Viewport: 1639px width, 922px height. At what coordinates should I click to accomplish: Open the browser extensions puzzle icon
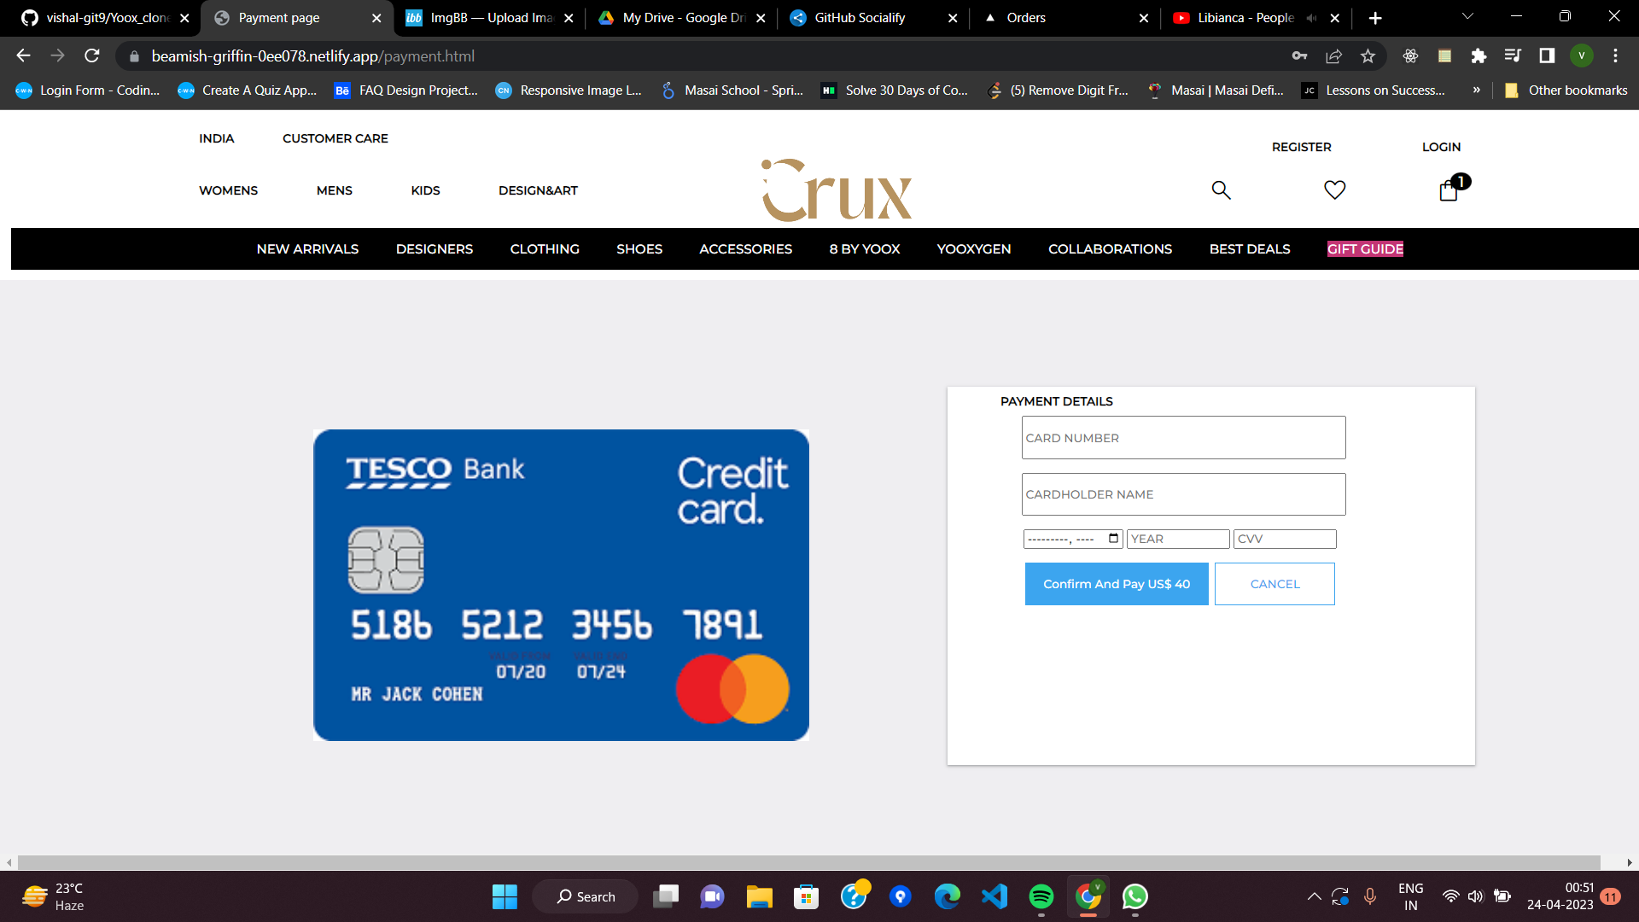coord(1479,56)
